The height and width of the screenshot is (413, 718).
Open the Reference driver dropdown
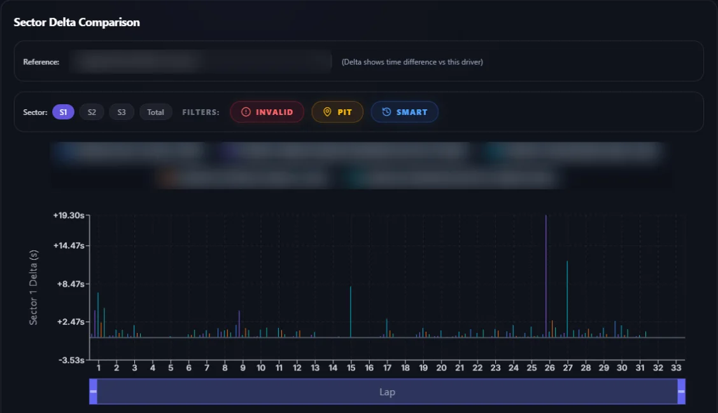pos(200,62)
